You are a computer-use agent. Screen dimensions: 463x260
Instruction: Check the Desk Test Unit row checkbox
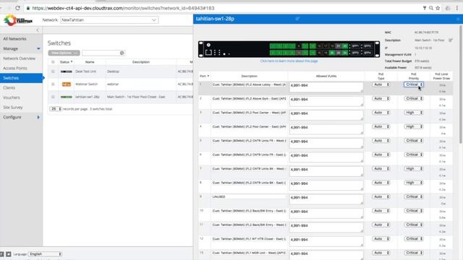[x=53, y=71]
